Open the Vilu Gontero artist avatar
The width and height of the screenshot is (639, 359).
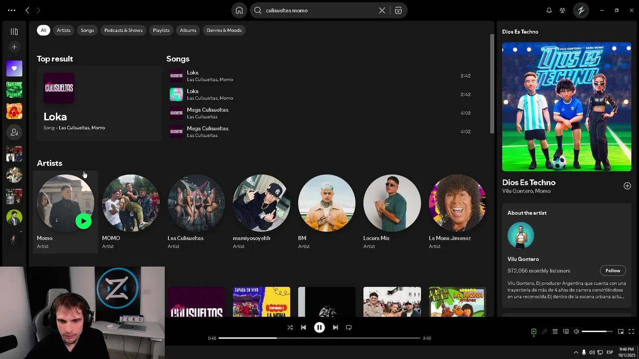click(521, 235)
